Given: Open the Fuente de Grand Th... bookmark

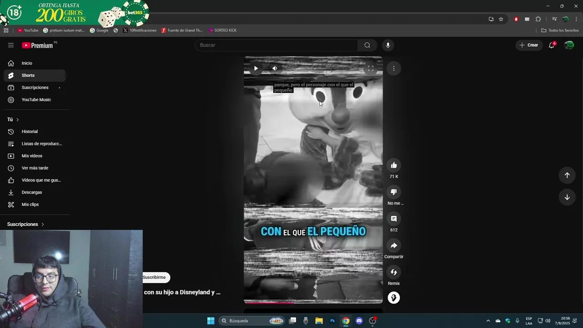Looking at the screenshot, I should pyautogui.click(x=182, y=31).
